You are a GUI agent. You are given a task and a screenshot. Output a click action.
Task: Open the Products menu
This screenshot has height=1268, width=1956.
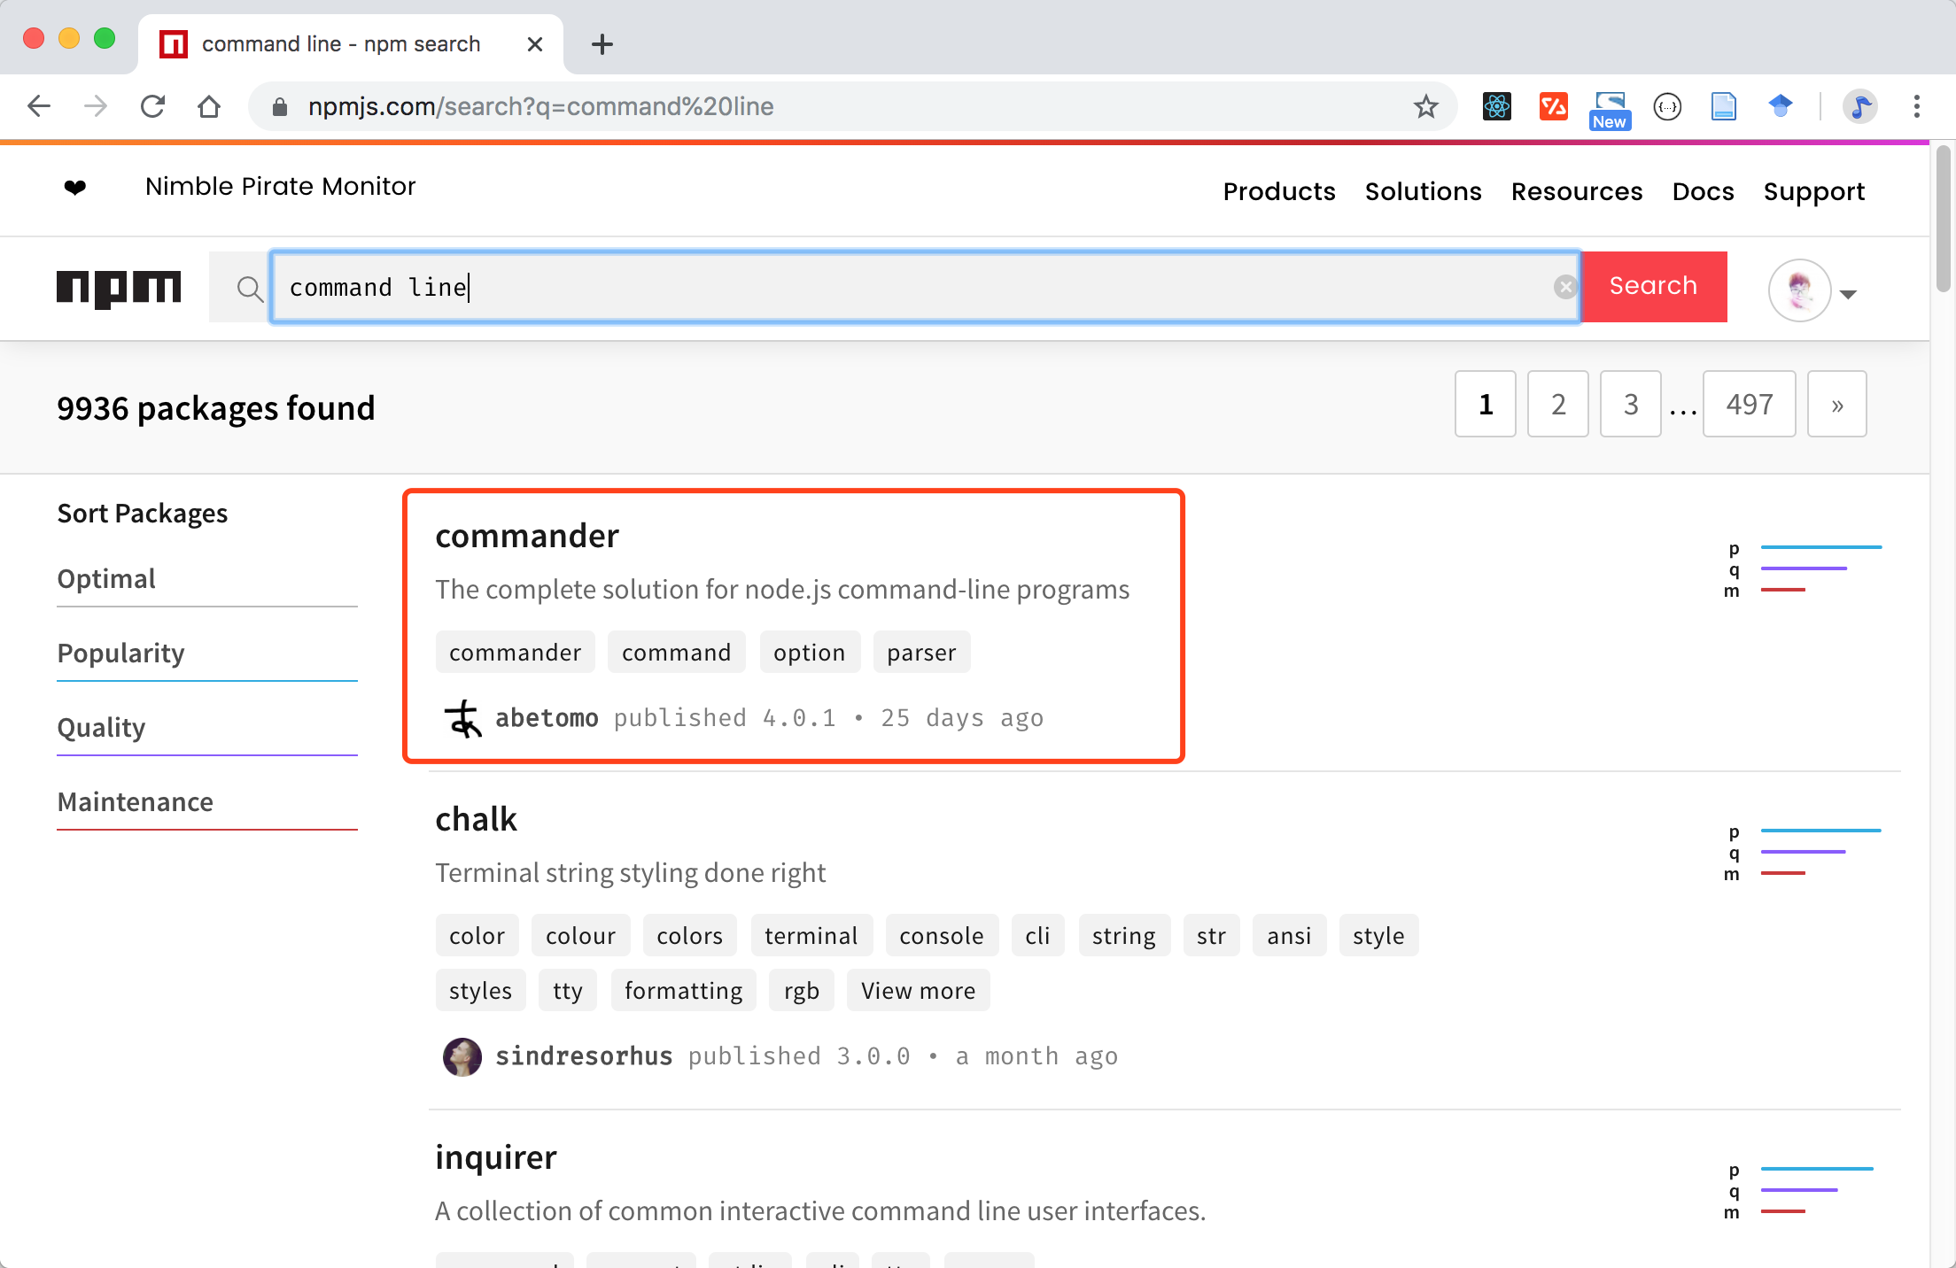[x=1278, y=191]
